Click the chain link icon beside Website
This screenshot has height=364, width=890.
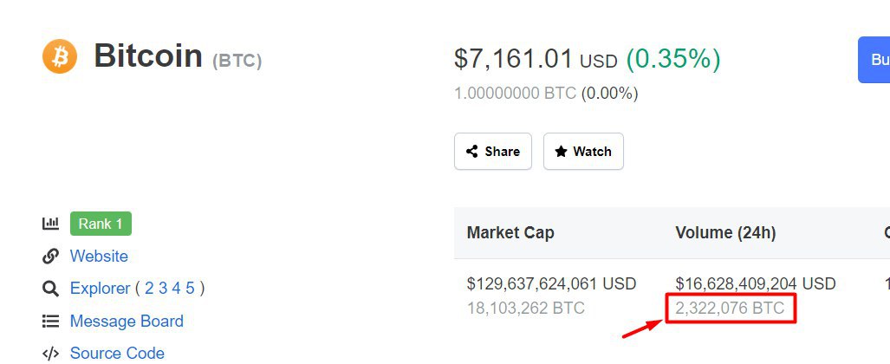click(50, 257)
